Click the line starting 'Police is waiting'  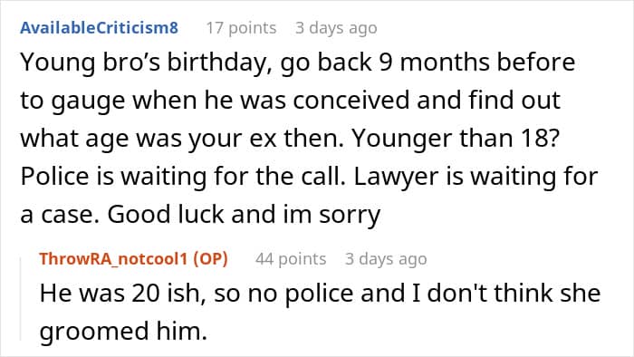click(309, 177)
